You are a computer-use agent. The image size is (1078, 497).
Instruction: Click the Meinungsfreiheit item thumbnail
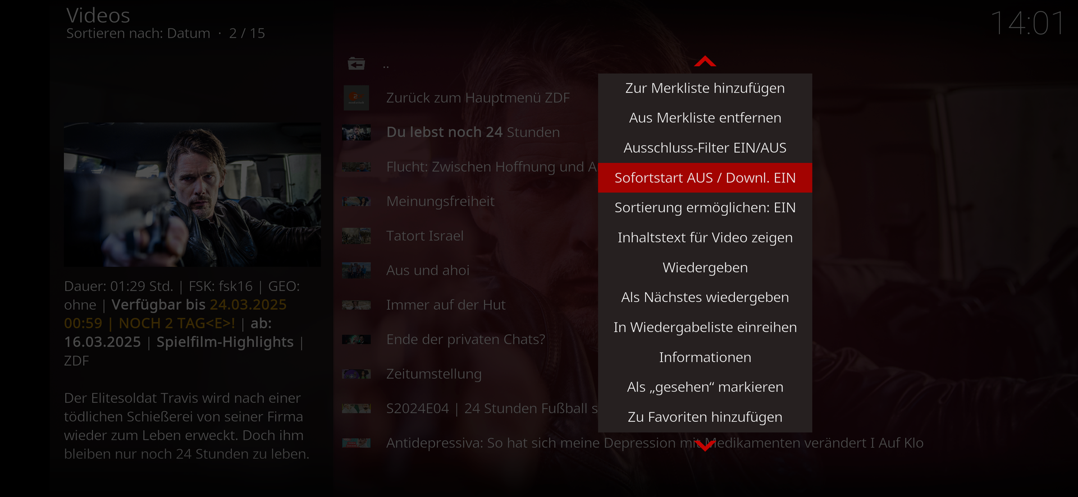point(356,201)
